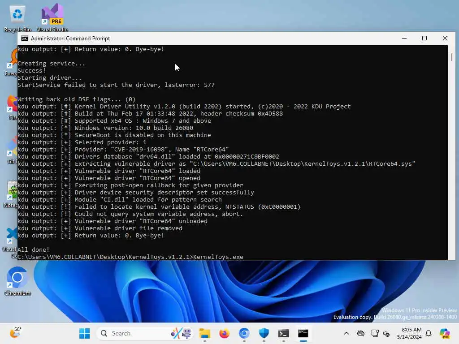Open File Explorer from the taskbar
Viewport: 459px width, 344px height.
(204, 333)
